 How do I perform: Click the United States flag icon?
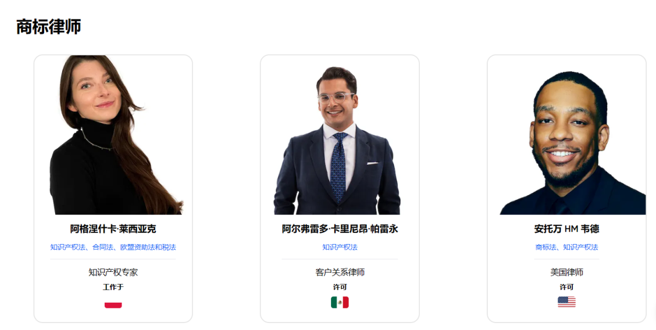click(x=566, y=302)
